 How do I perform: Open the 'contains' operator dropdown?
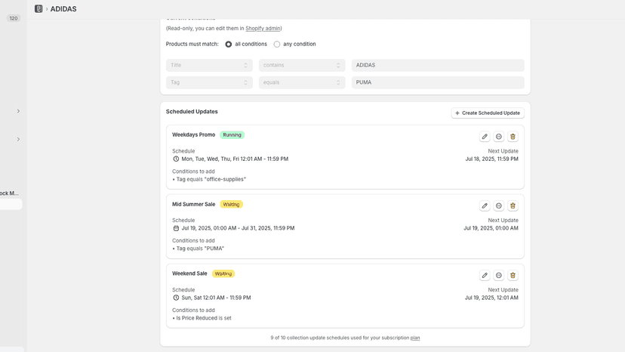[x=302, y=66]
